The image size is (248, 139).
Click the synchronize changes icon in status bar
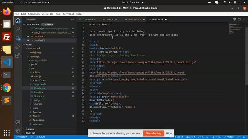coord(31,137)
